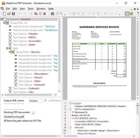Copy selection with the toolbar copy icon
Screen dimensions: 140x138
point(36,14)
